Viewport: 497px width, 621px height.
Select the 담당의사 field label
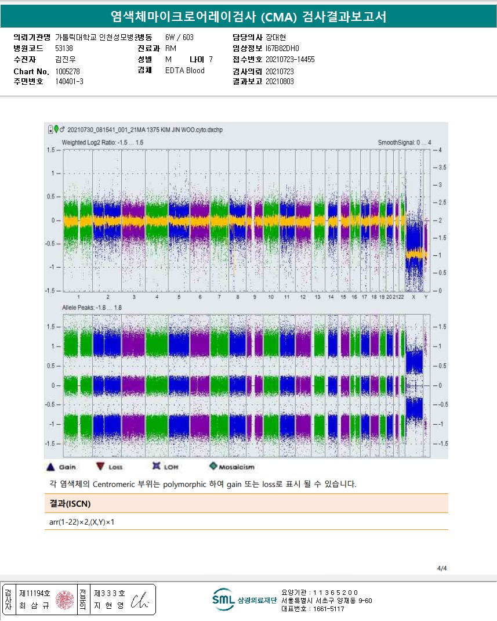point(247,37)
